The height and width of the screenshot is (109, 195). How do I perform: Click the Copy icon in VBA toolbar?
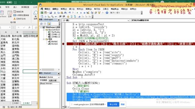(x=58, y=13)
